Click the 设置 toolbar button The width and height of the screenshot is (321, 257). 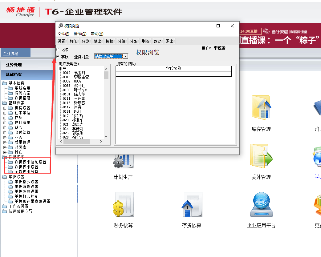point(61,41)
